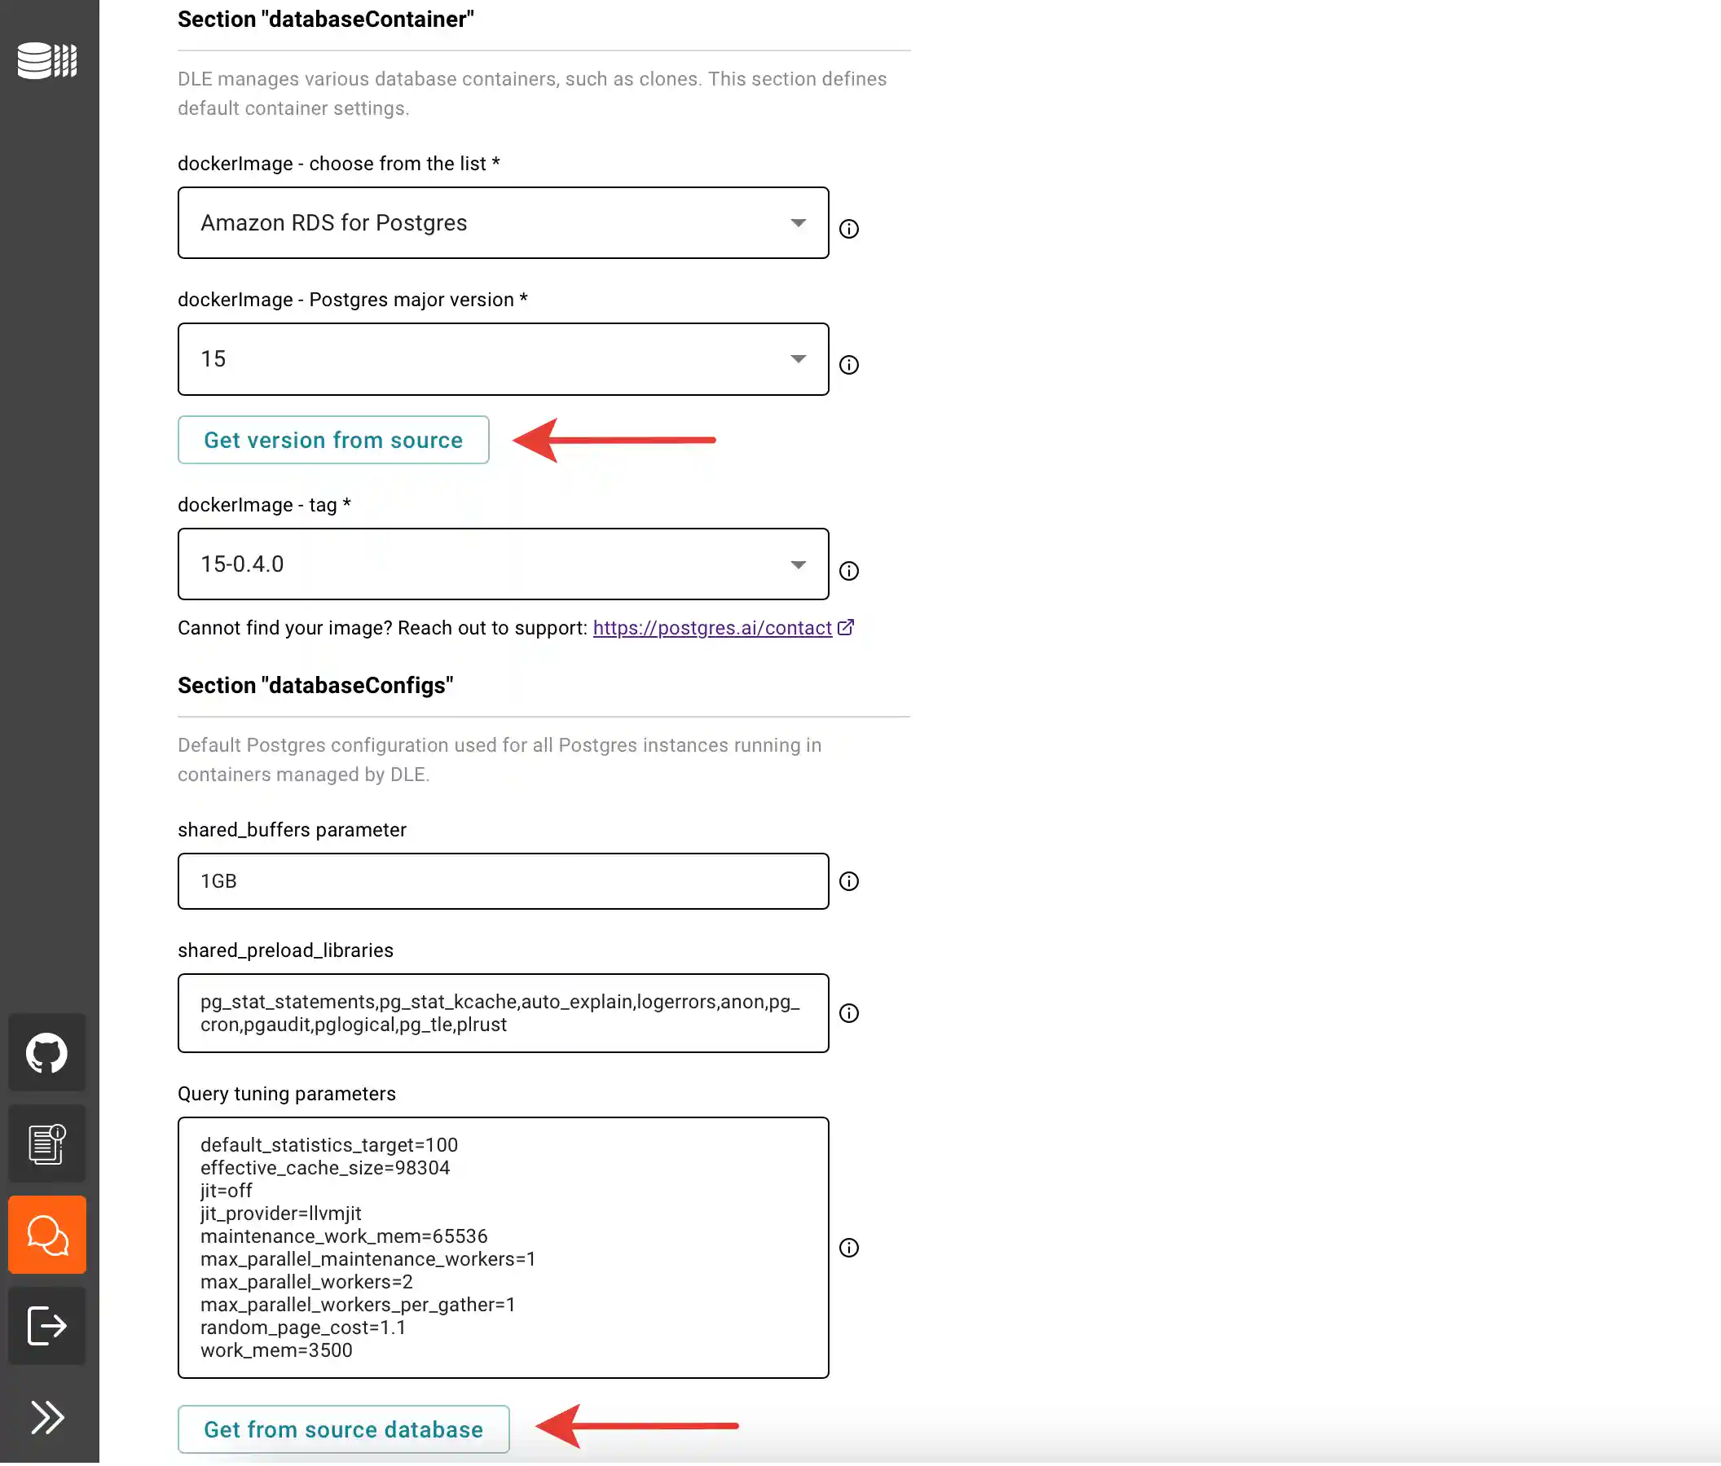Open the documentation news icon in sidebar
The image size is (1721, 1466).
coord(46,1143)
